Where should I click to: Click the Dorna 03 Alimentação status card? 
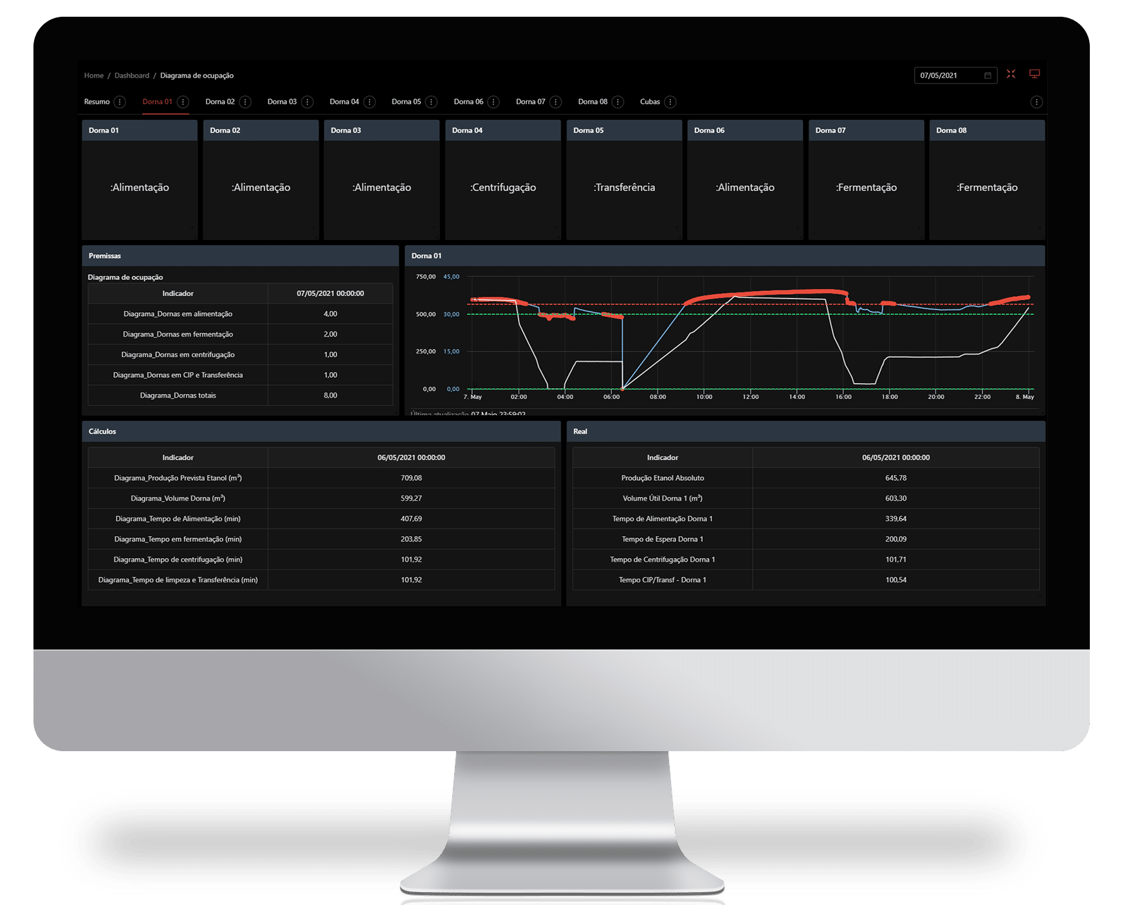click(x=382, y=180)
